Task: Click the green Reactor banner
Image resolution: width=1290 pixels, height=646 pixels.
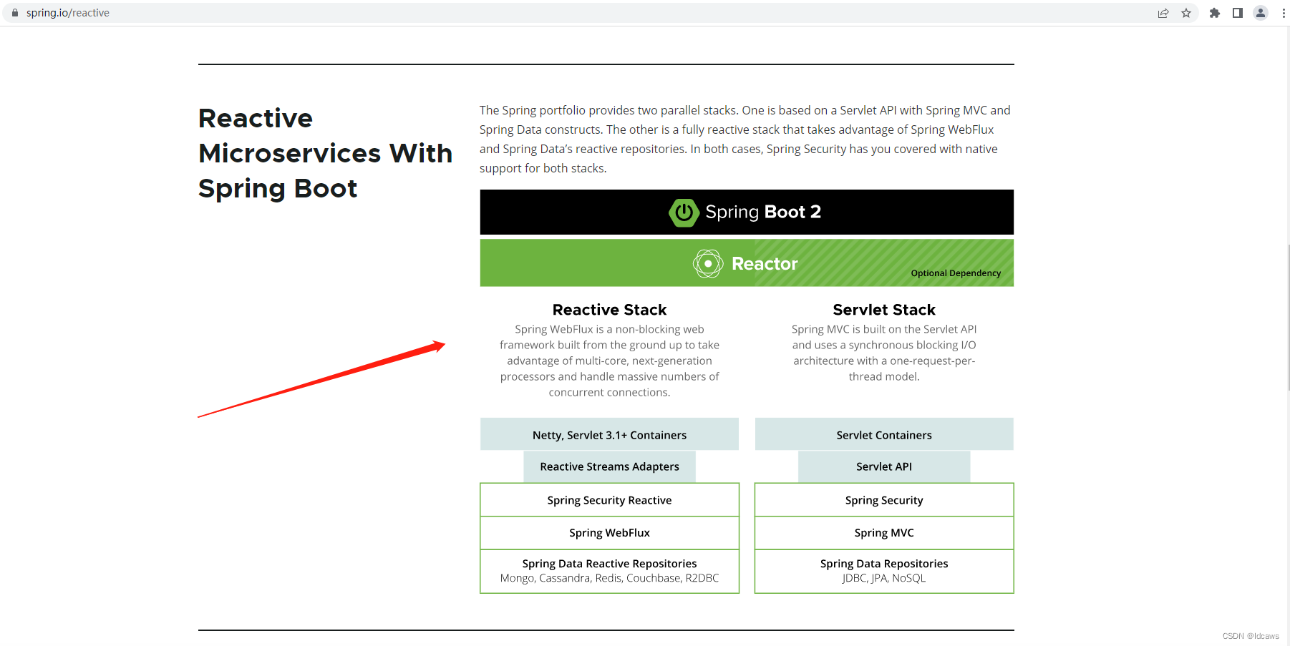Action: (747, 263)
